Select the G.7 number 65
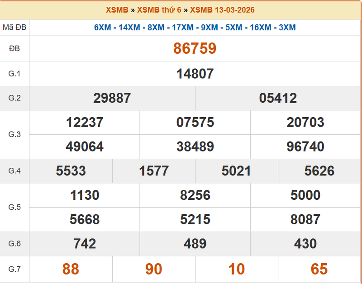The height and width of the screenshot is (284, 362). tap(319, 269)
